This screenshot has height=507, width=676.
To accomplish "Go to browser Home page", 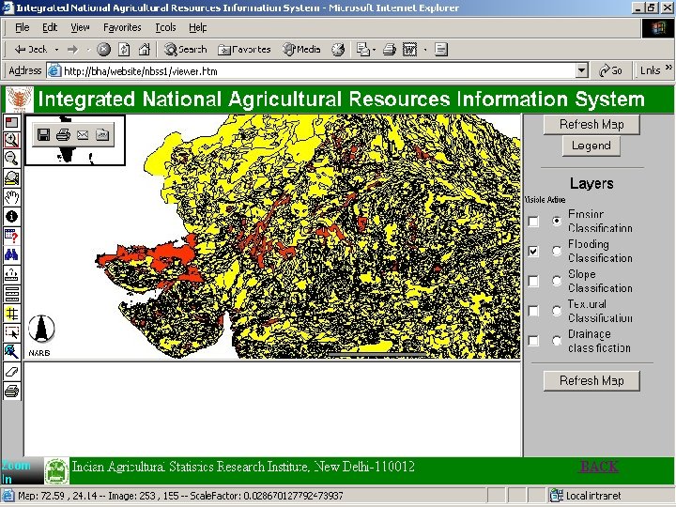I will (145, 50).
